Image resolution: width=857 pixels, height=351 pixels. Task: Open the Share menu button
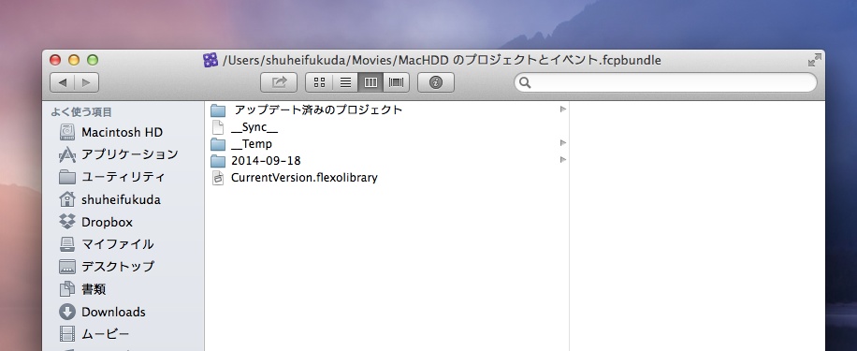279,82
